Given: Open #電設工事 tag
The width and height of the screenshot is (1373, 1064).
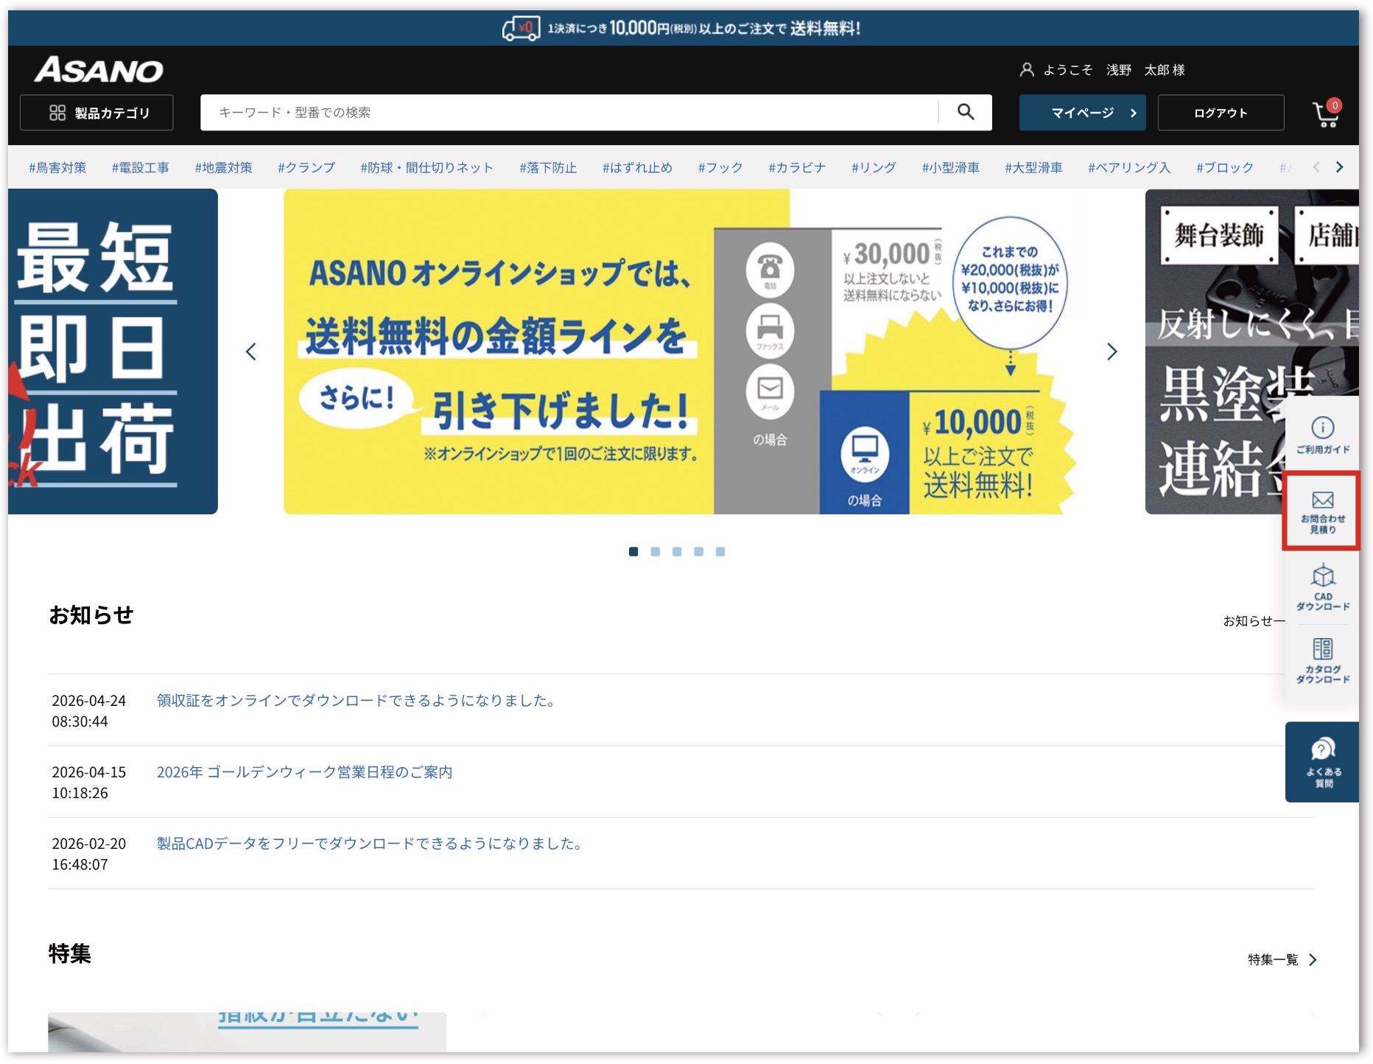Looking at the screenshot, I should [x=141, y=167].
